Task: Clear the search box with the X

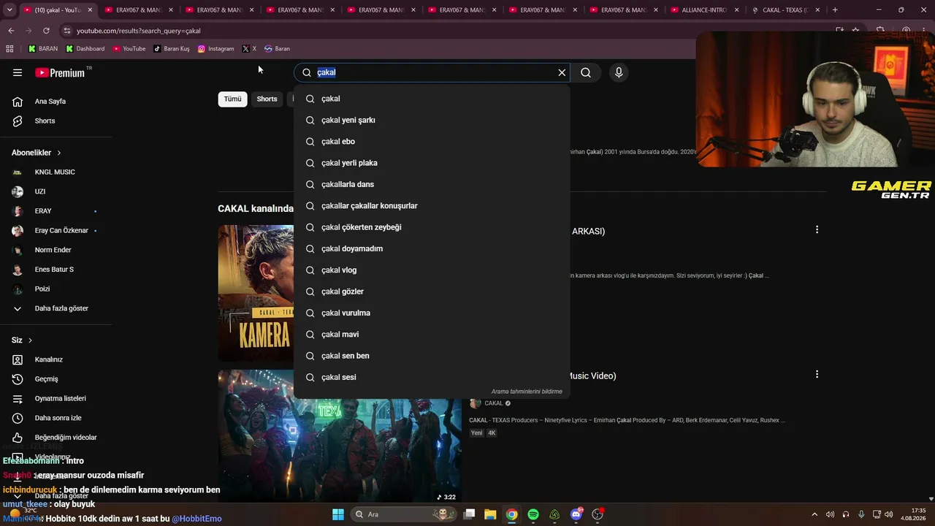Action: click(562, 72)
